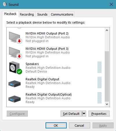Screen dimensions: 116x131
Task: Switch to the Playback tab
Action: click(x=10, y=14)
